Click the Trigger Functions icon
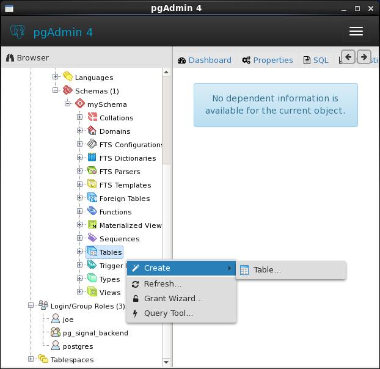This screenshot has height=369, width=380. pyautogui.click(x=92, y=265)
